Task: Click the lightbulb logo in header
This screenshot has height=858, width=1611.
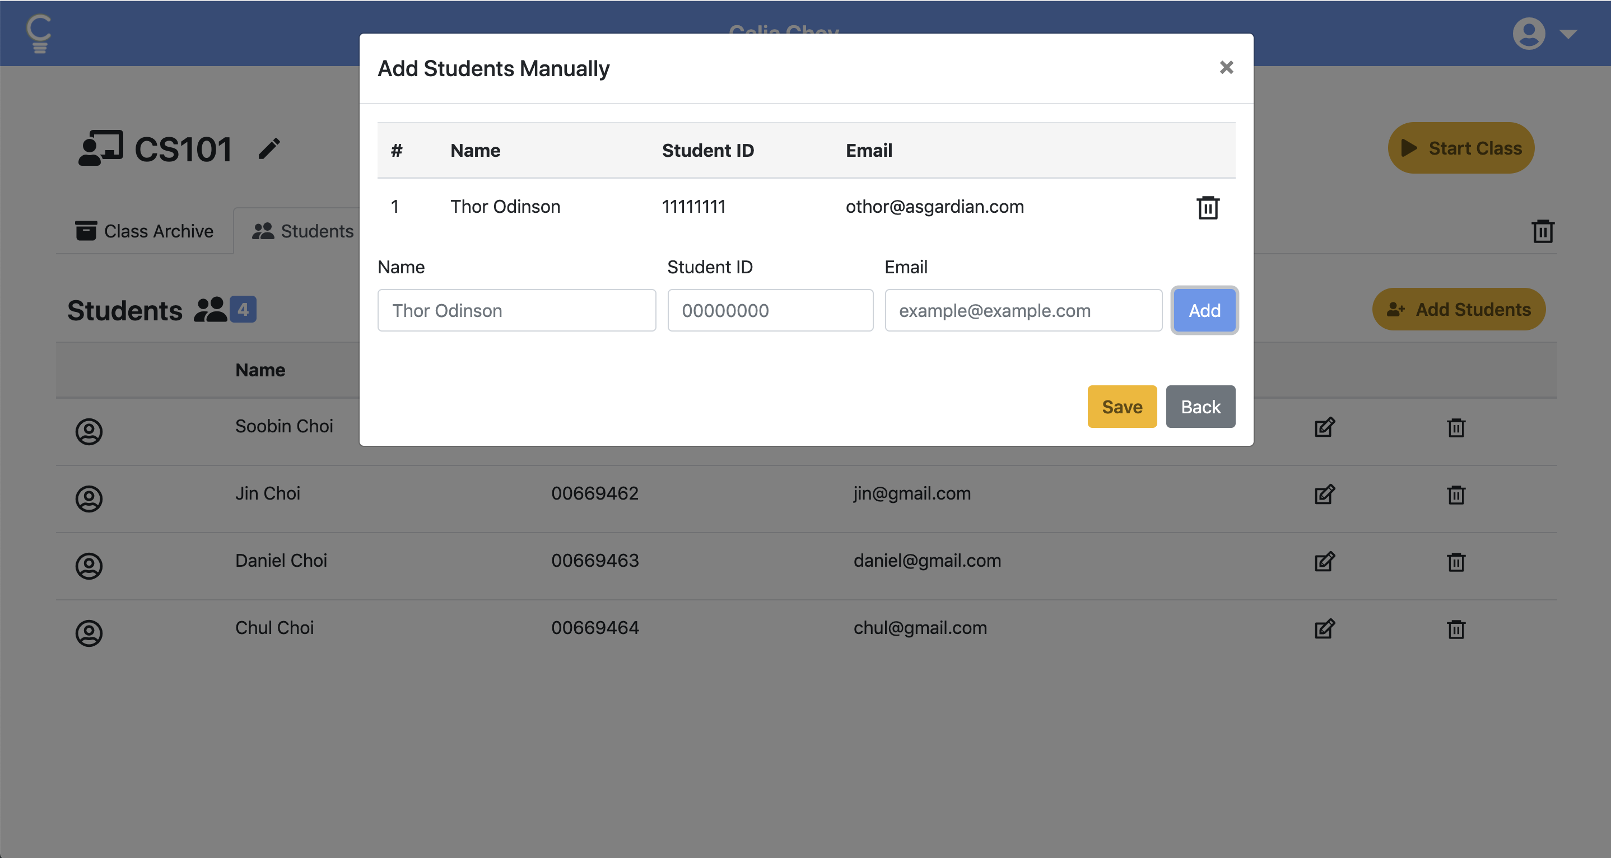Action: pos(39,34)
